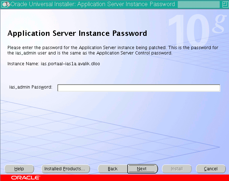Open Installed Products dialog
The width and height of the screenshot is (229, 181).
tap(66, 169)
